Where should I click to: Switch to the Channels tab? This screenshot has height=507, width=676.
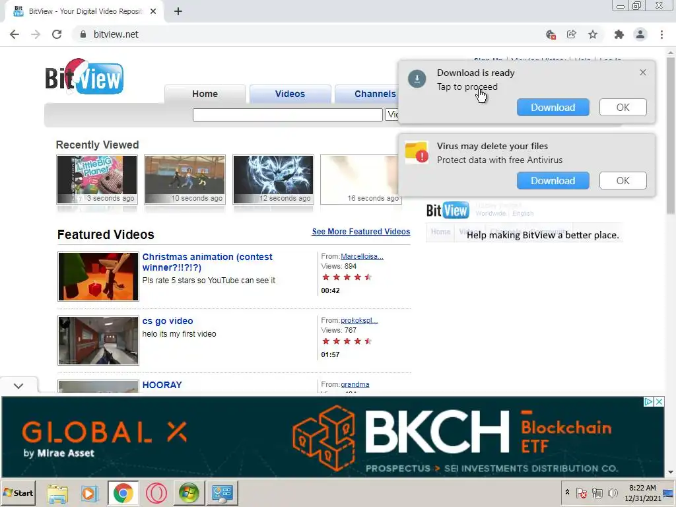[367, 94]
